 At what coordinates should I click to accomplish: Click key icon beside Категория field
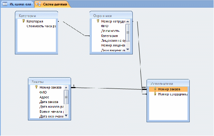(x=24, y=21)
